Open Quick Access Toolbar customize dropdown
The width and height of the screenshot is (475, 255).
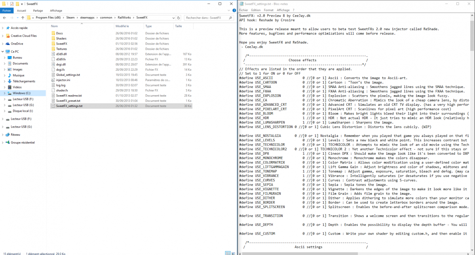pos(22,4)
